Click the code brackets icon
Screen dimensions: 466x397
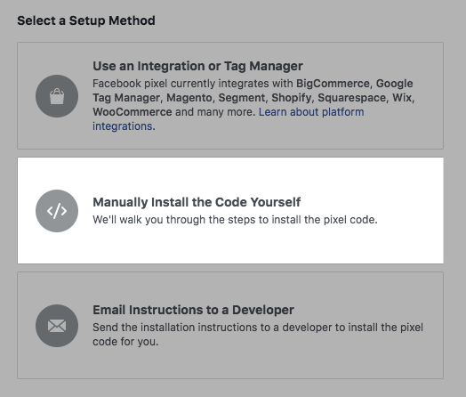pos(57,211)
